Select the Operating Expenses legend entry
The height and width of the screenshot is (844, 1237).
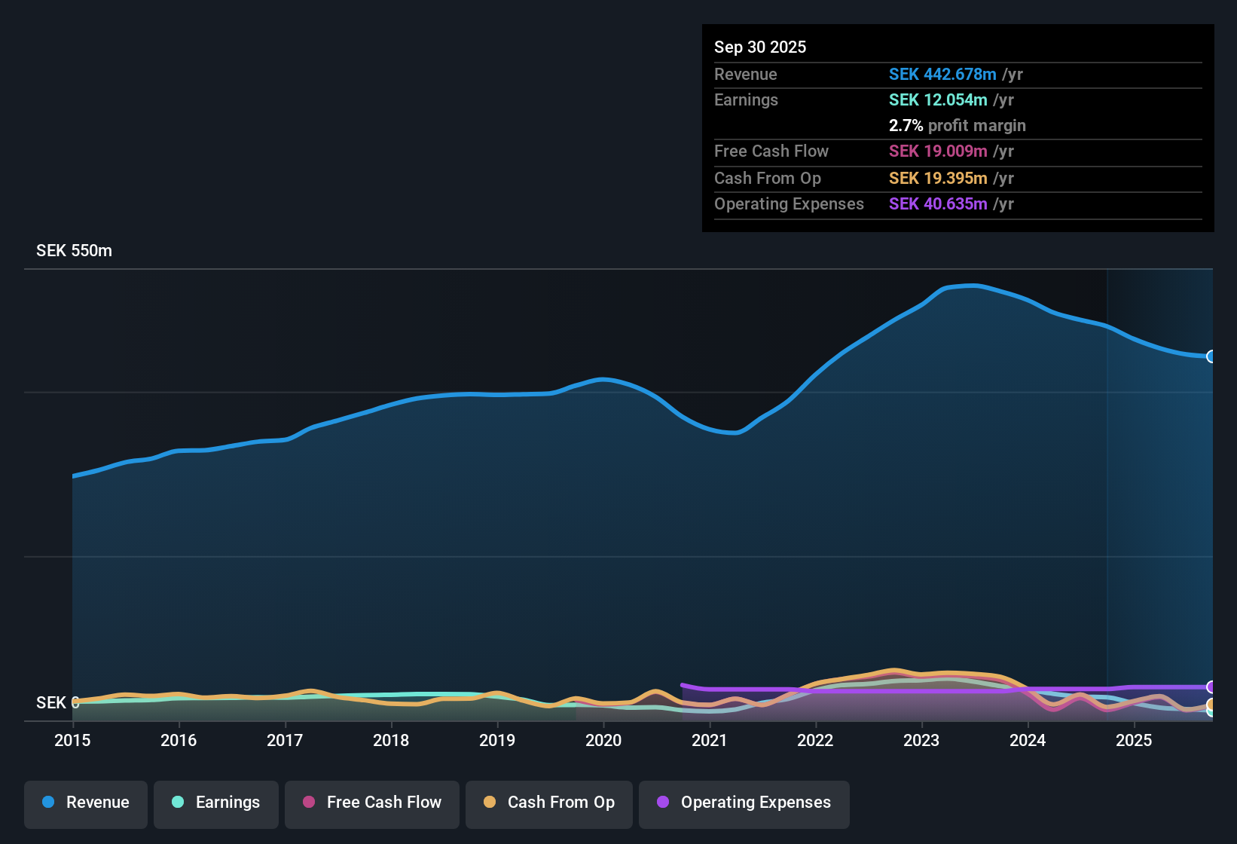pyautogui.click(x=744, y=803)
